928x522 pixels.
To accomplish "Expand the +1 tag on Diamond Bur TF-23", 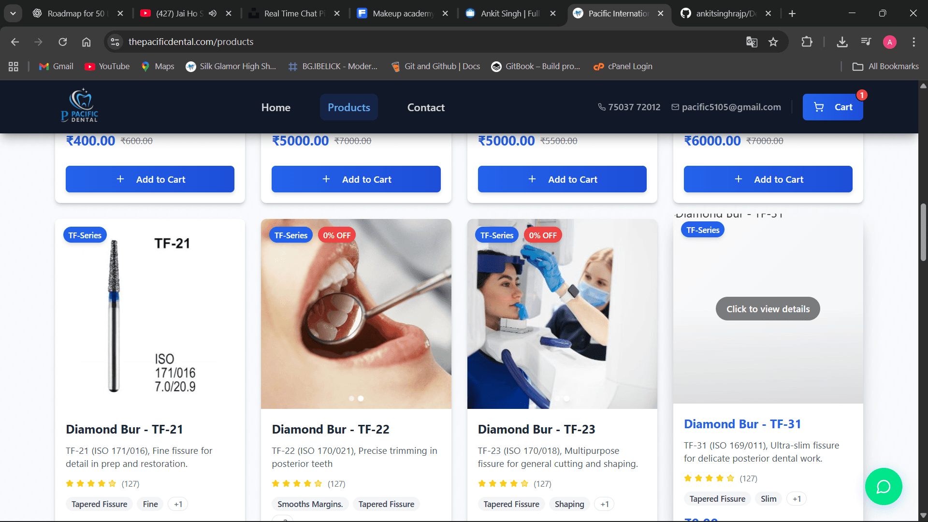I will point(604,504).
